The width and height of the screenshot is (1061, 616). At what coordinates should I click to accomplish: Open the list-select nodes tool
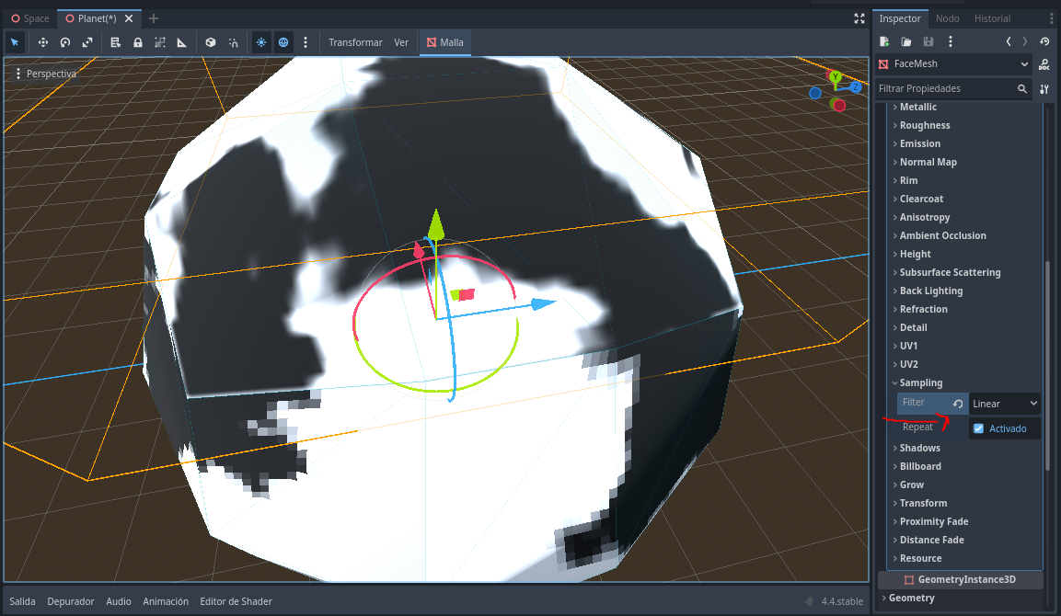click(x=116, y=42)
